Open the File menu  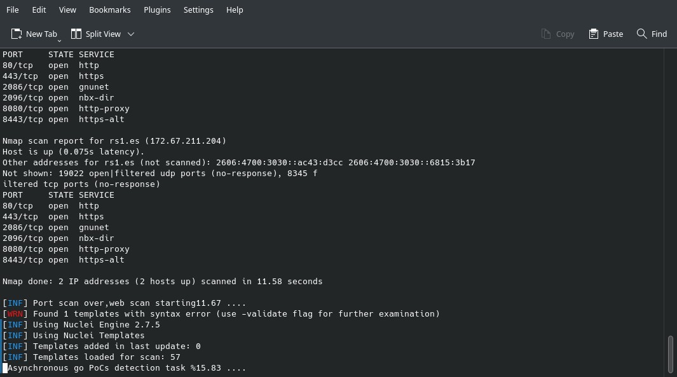click(x=13, y=10)
